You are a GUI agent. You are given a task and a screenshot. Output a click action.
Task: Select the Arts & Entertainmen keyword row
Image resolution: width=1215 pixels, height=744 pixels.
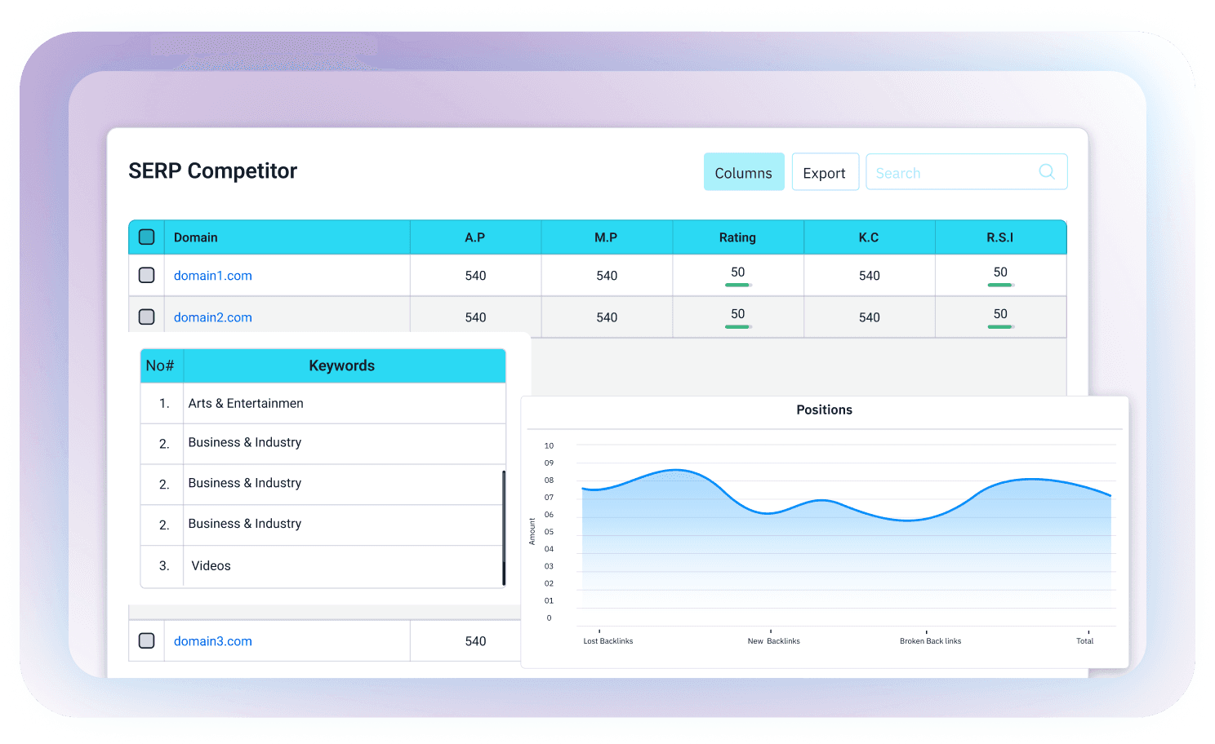pyautogui.click(x=246, y=403)
